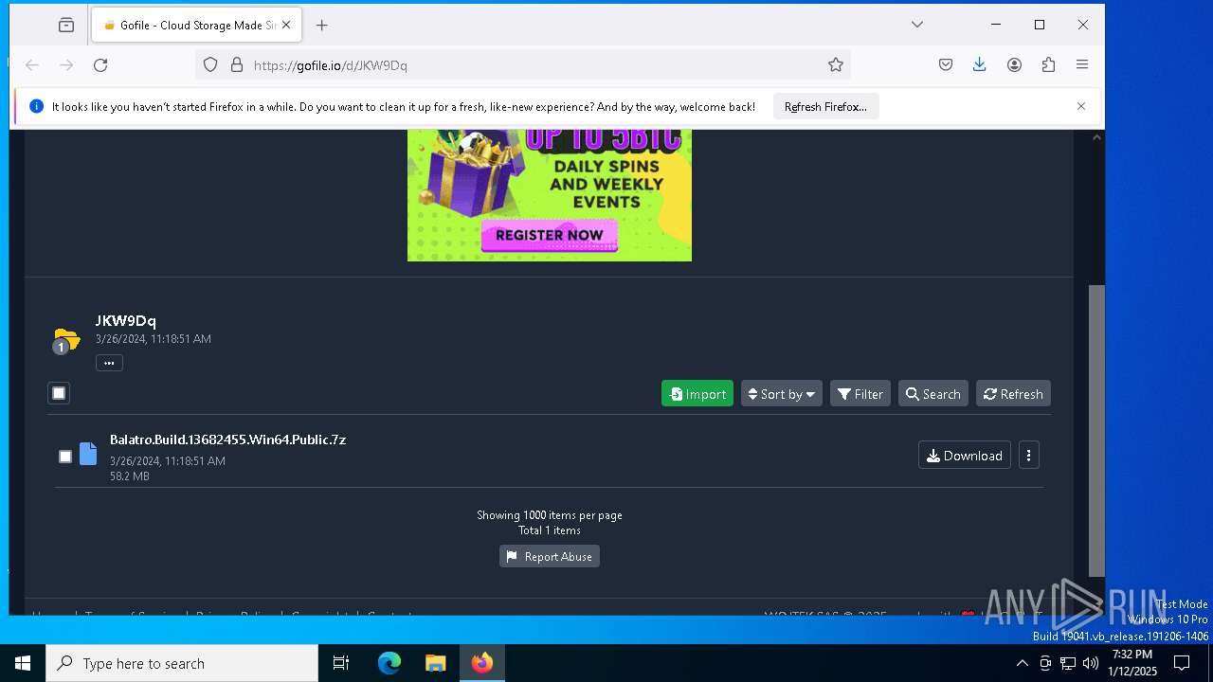Open Balatro.Build.13682455.Win64.Public.7z file name

(227, 440)
